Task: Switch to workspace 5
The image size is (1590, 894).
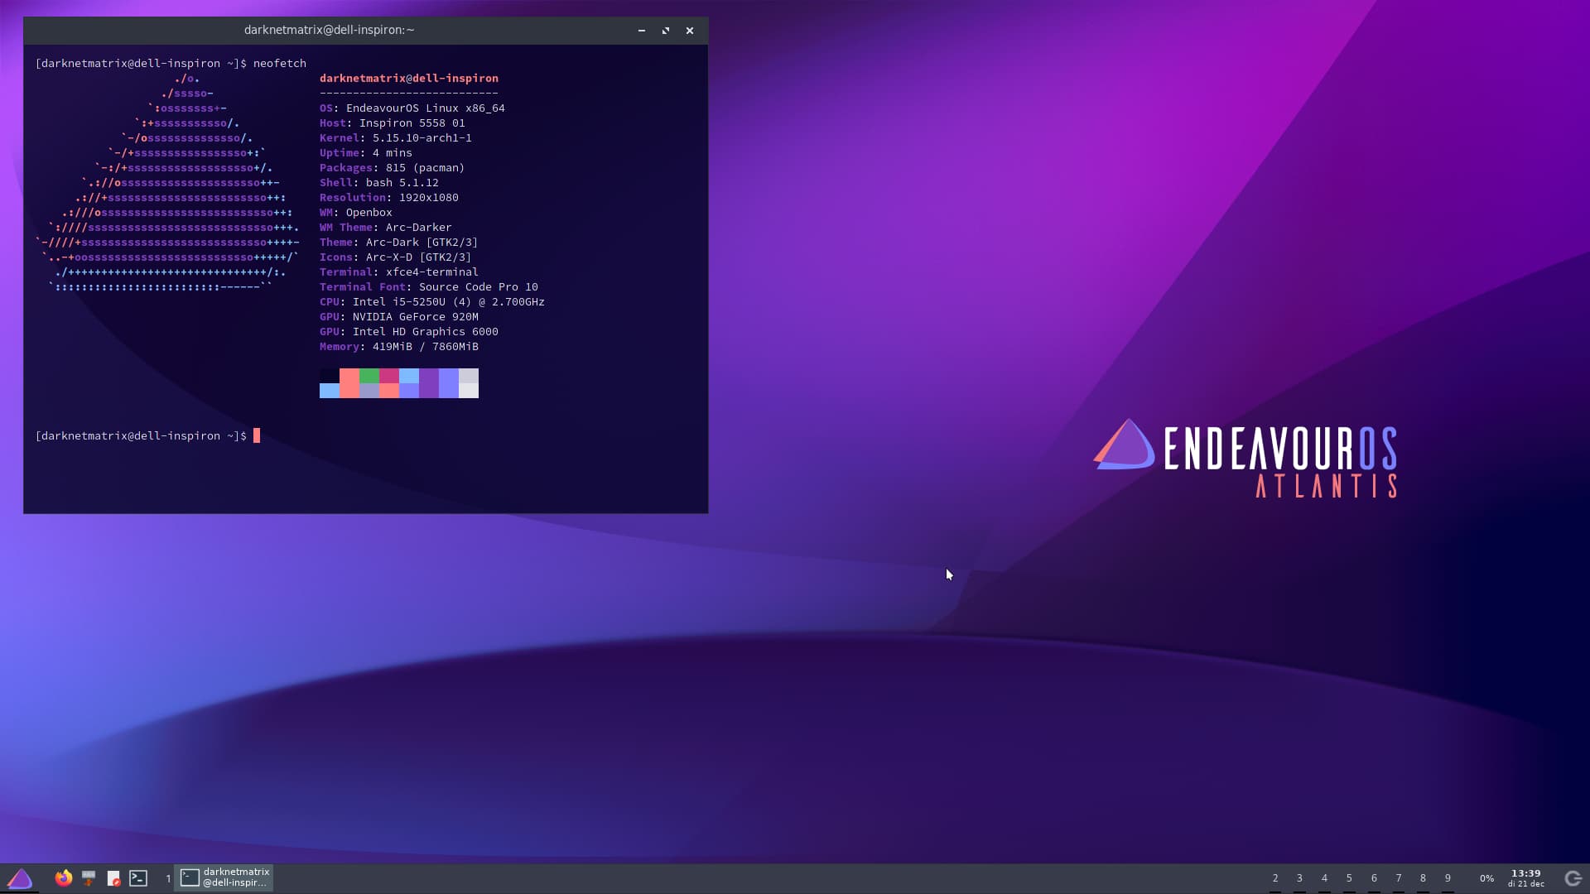Action: (1349, 878)
